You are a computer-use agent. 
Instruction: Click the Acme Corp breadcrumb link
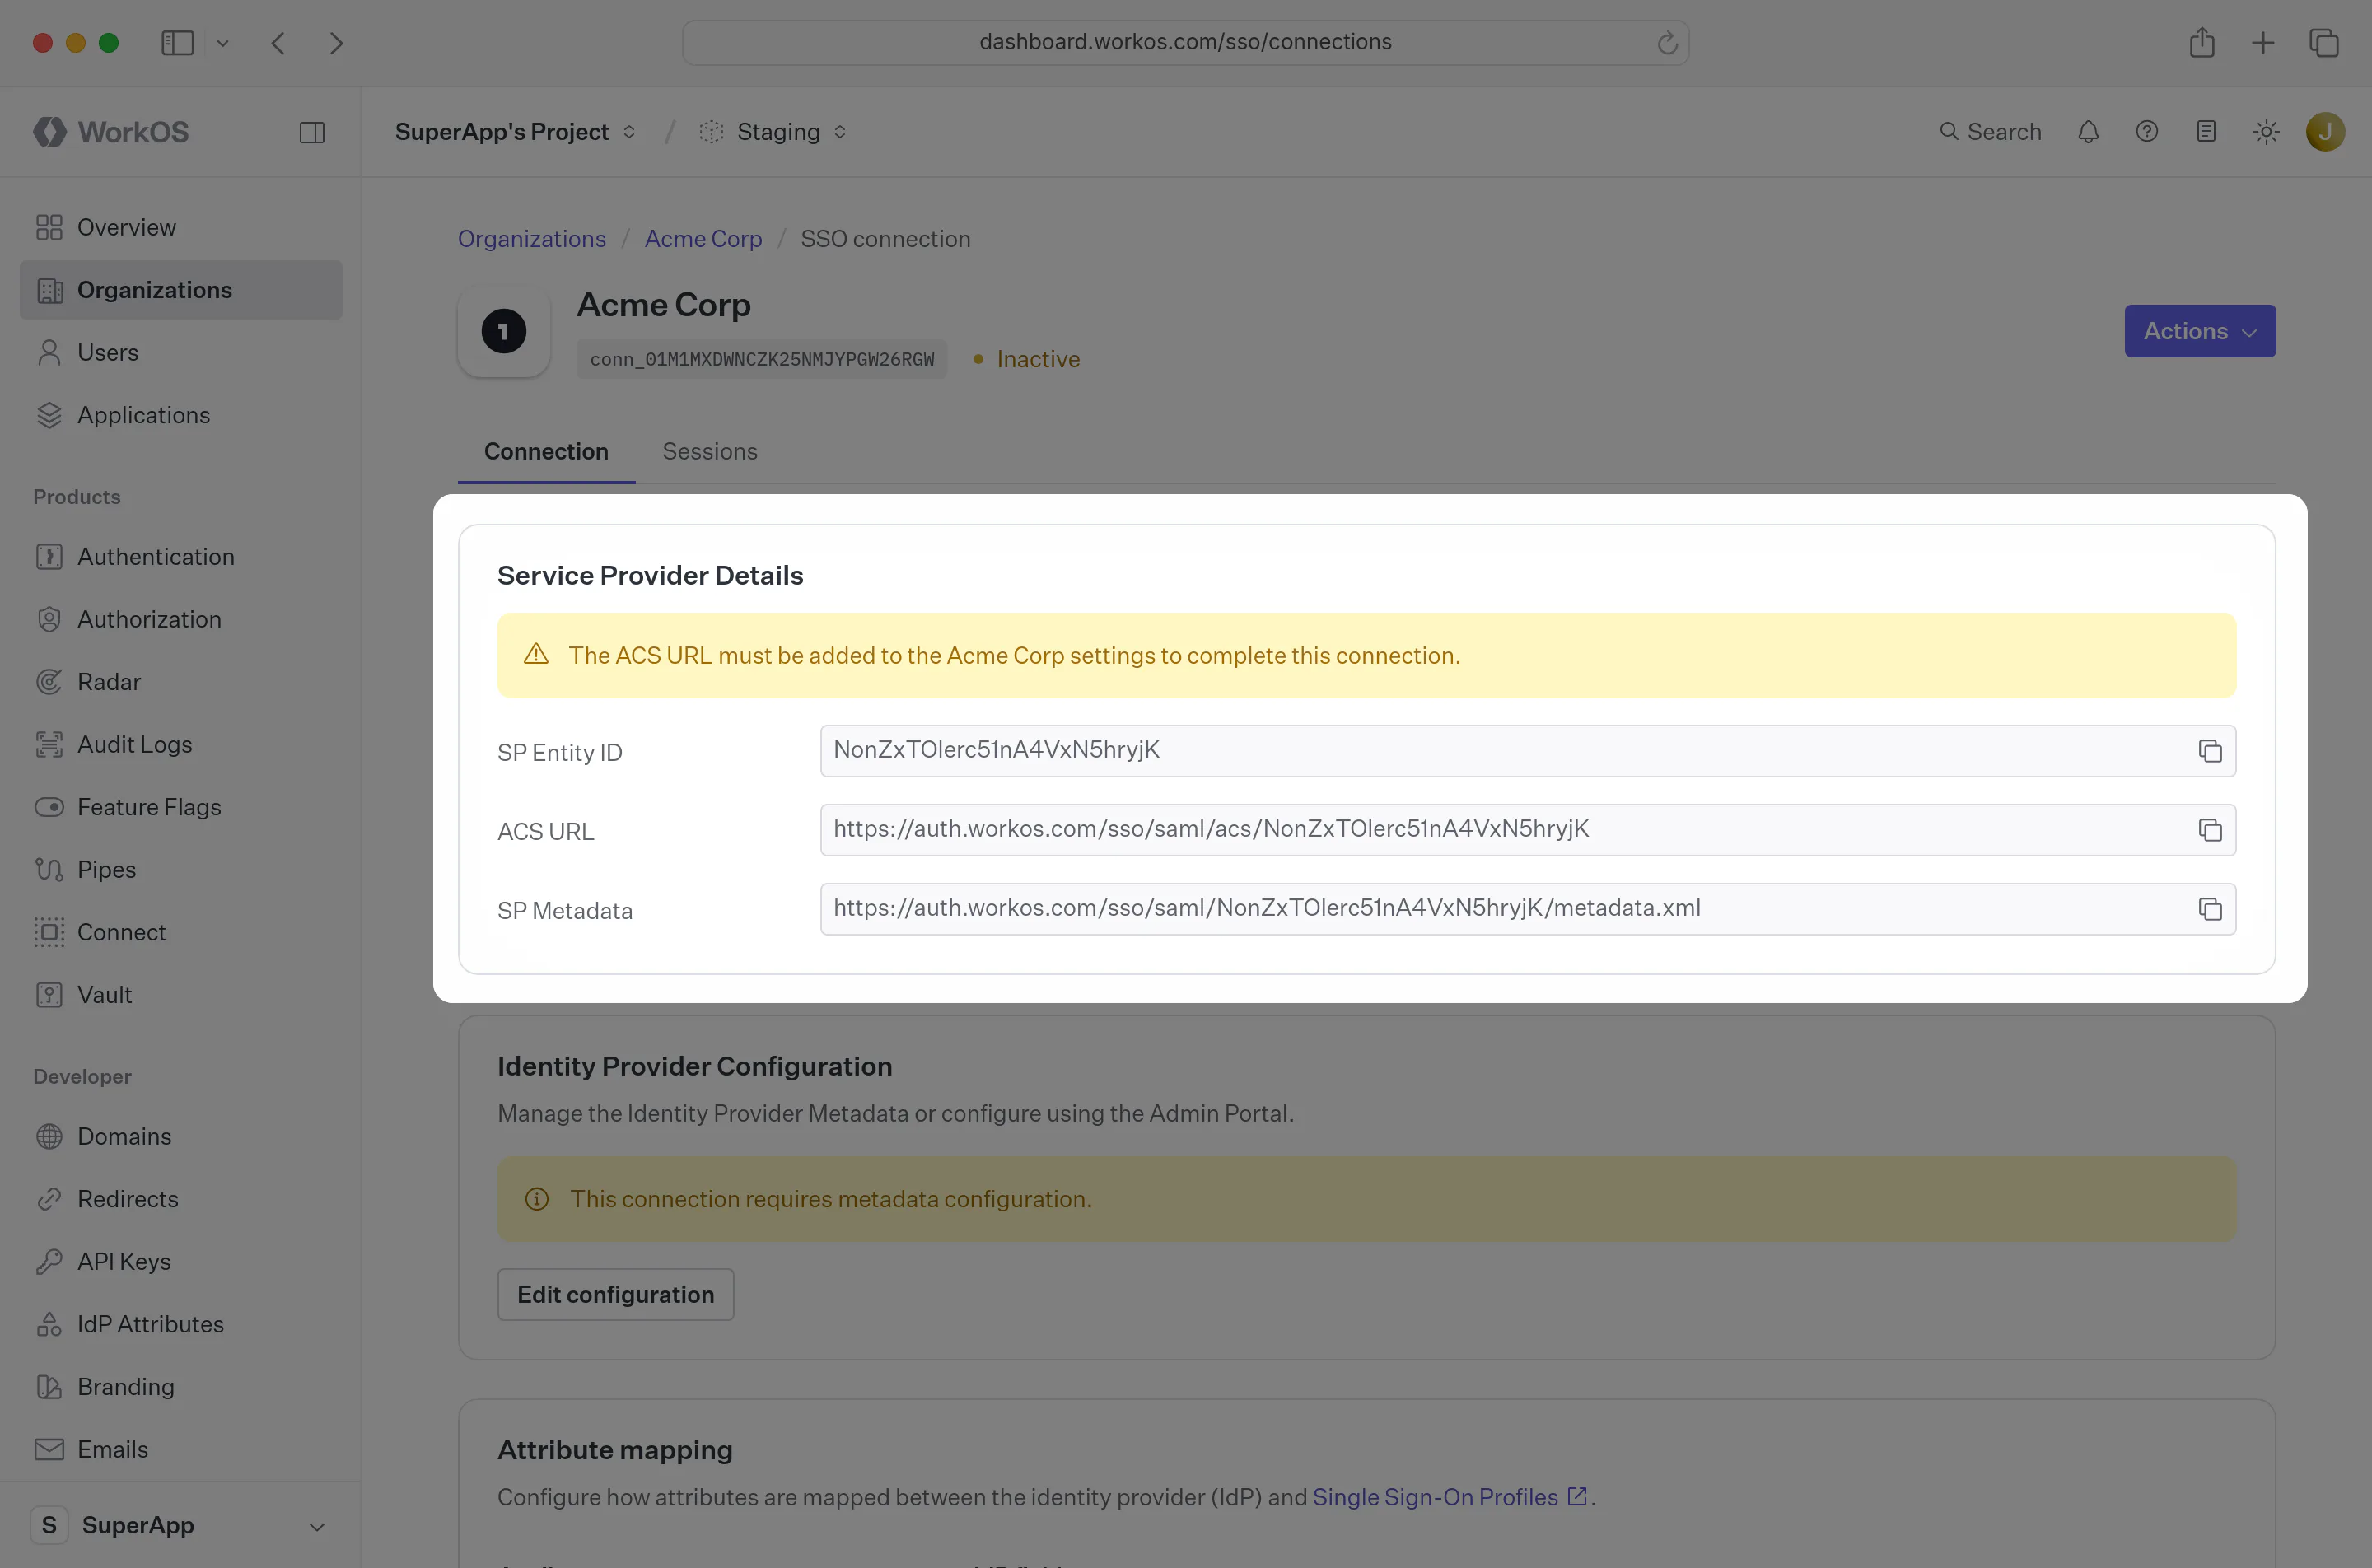703,239
